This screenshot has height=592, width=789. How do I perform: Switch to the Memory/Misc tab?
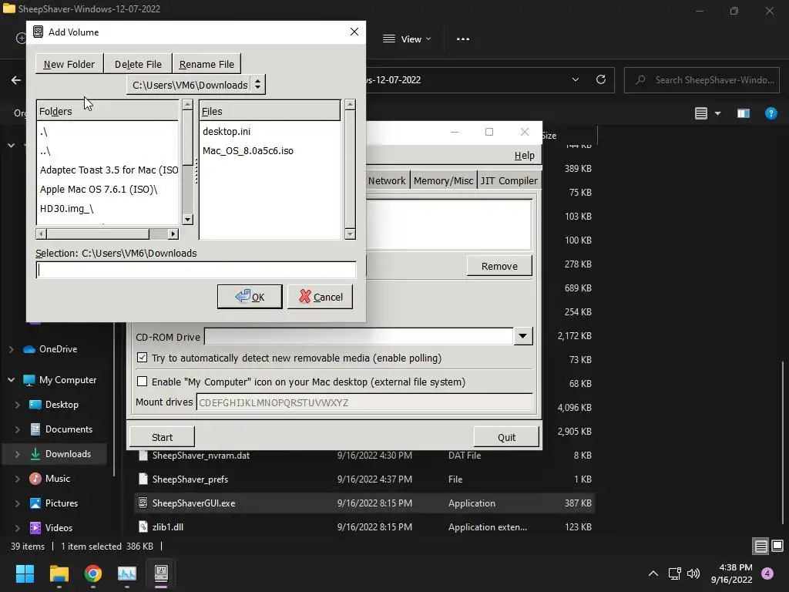(x=443, y=180)
